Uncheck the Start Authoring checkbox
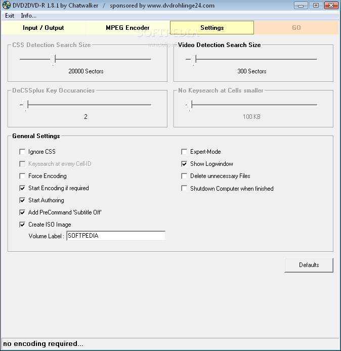This screenshot has width=341, height=351. [22, 200]
